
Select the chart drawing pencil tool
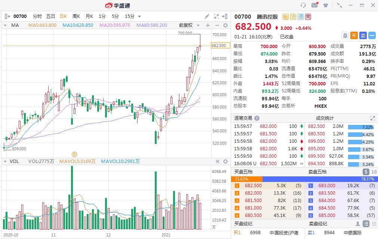207,16
